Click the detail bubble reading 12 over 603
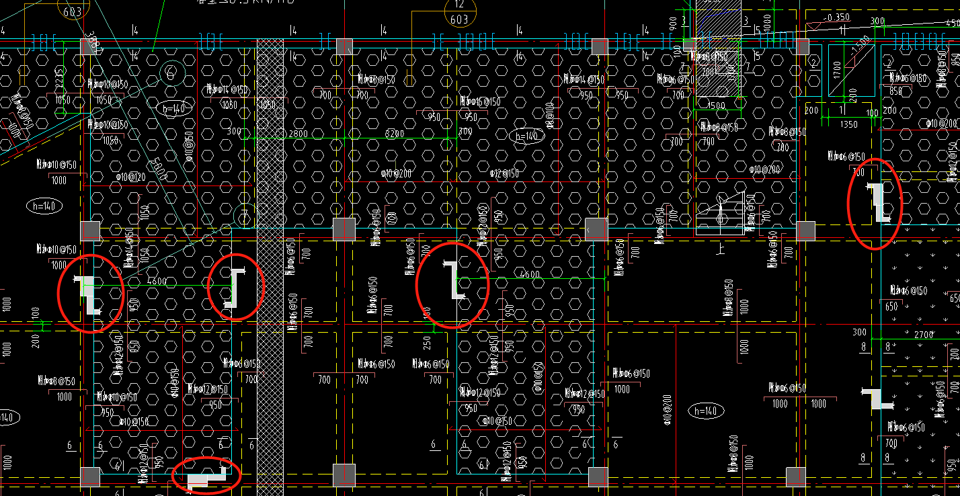 click(461, 12)
